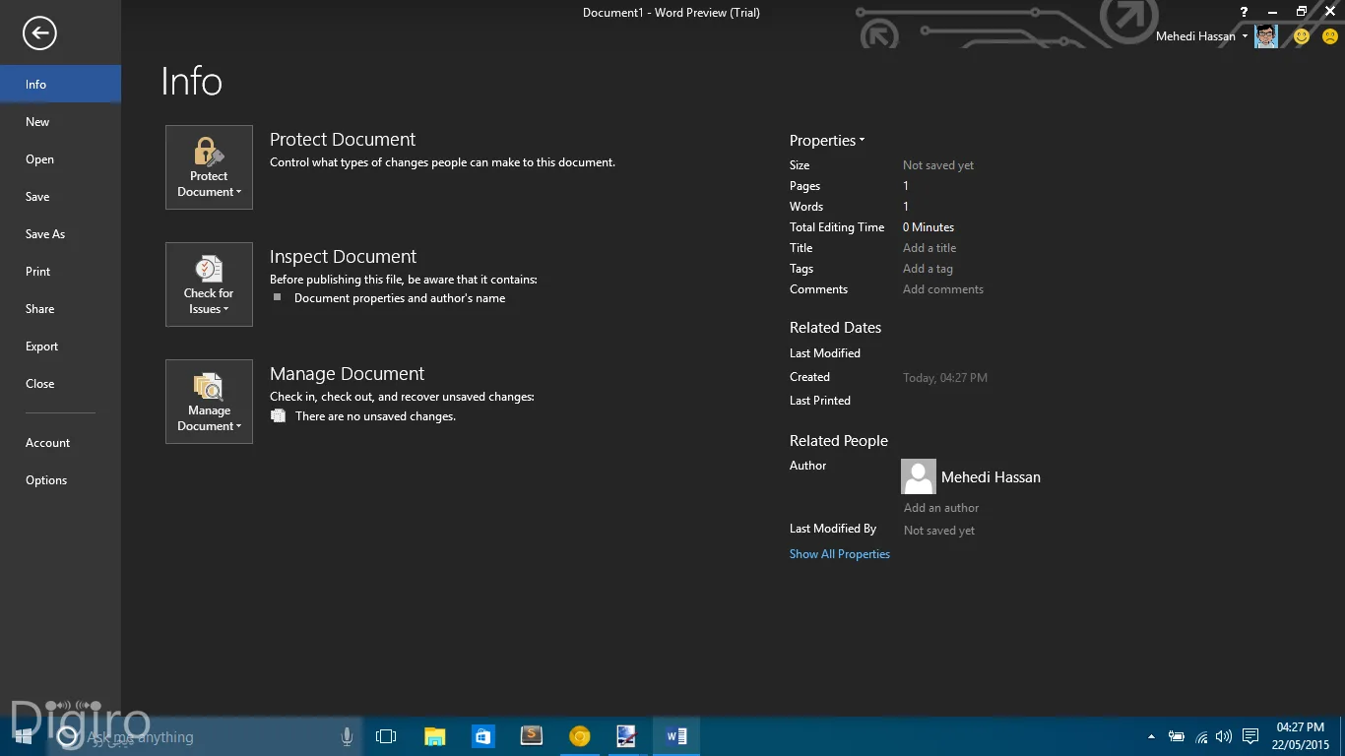Open File Explorer from the taskbar
1345x756 pixels.
coord(434,736)
